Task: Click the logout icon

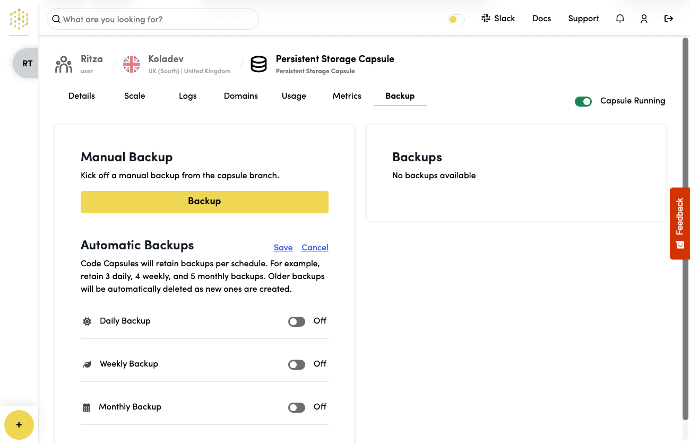Action: pyautogui.click(x=669, y=19)
